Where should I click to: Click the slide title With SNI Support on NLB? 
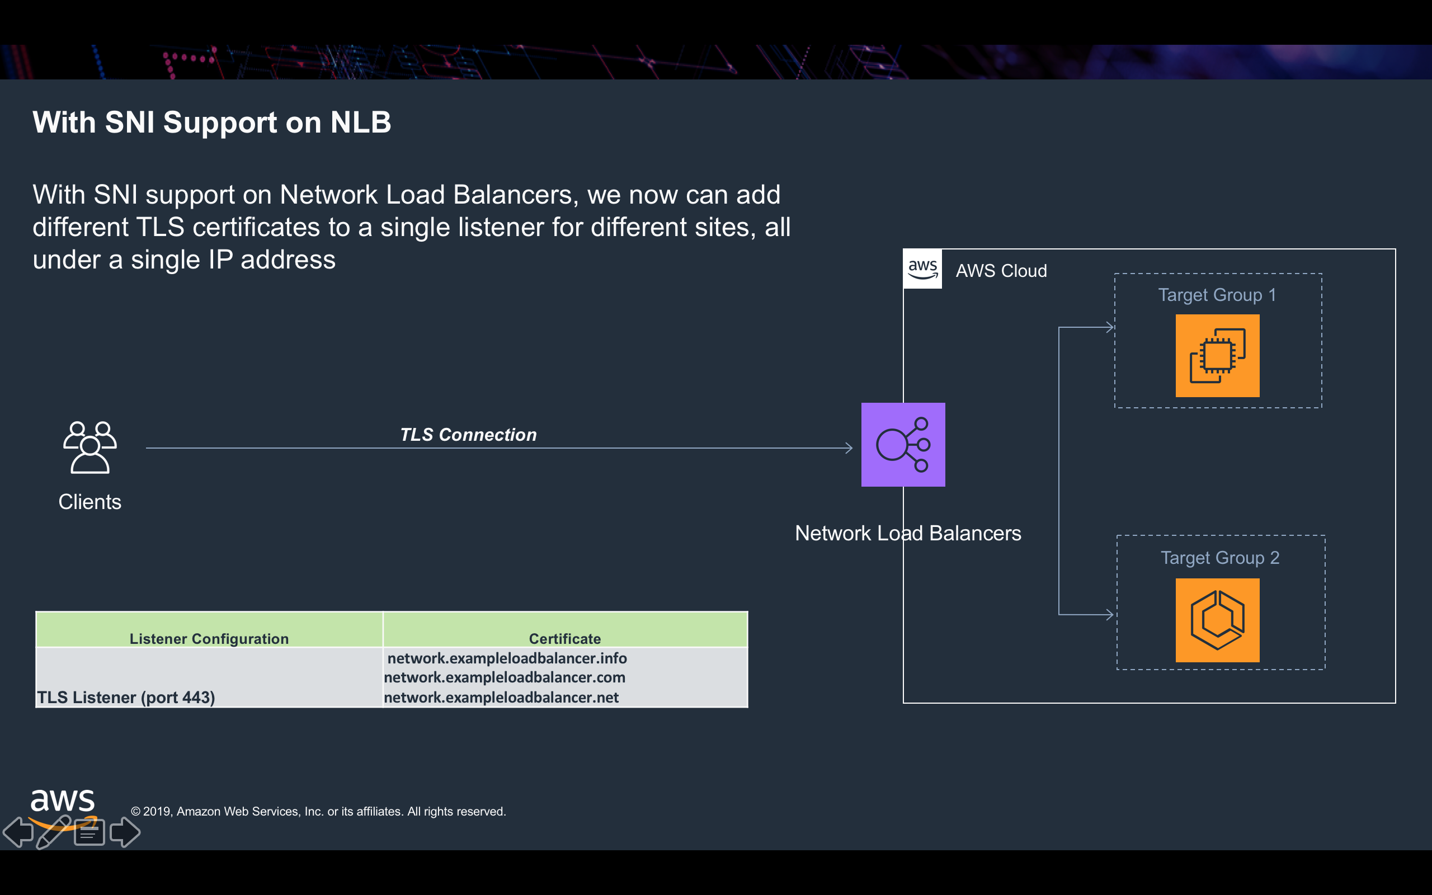coord(212,123)
